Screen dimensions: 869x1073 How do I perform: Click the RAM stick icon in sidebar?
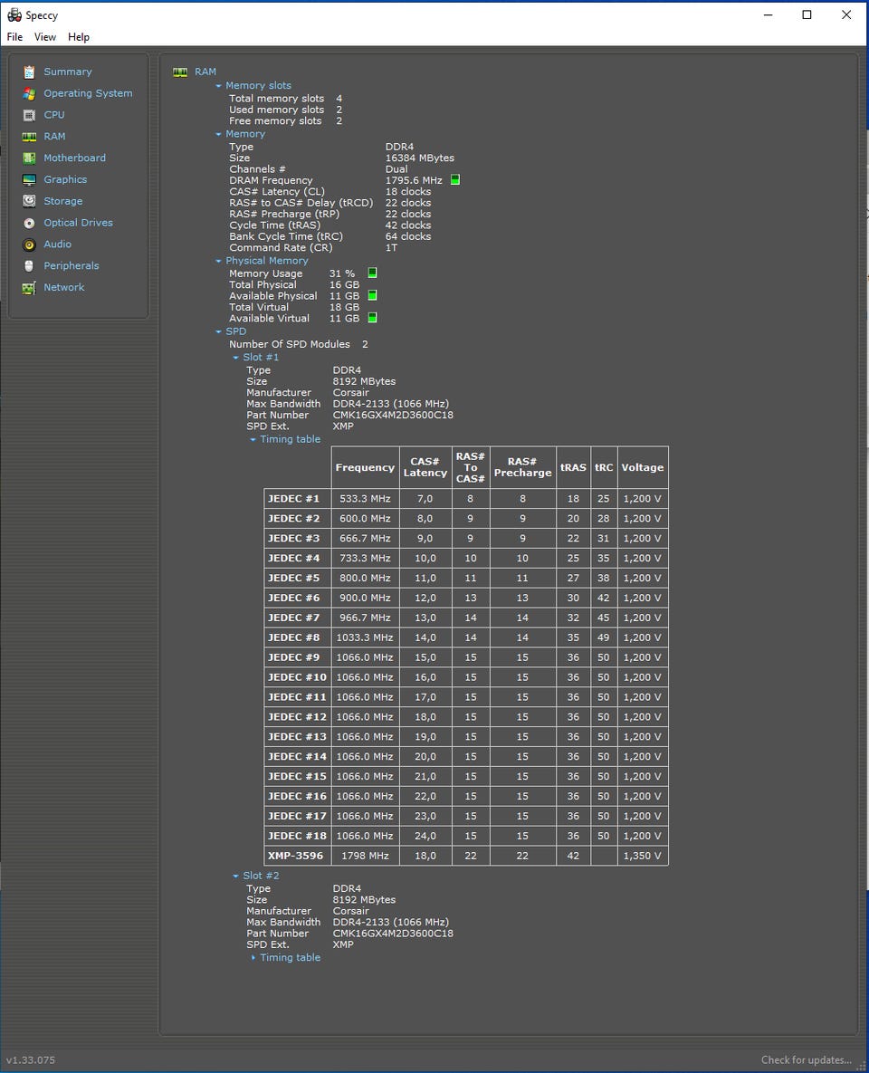[x=29, y=137]
